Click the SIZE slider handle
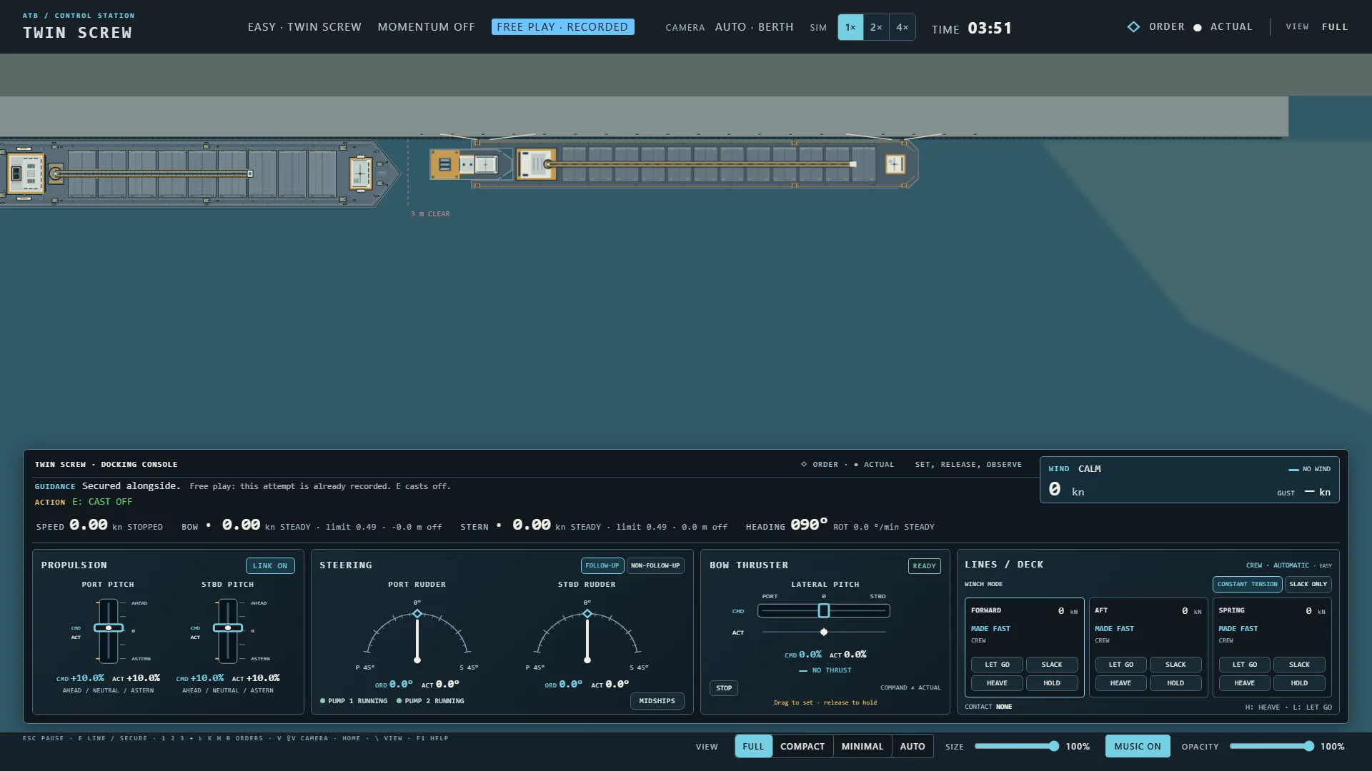Image resolution: width=1372 pixels, height=771 pixels. [x=1053, y=746]
